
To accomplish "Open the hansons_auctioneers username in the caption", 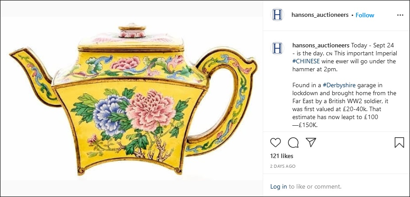I will tap(321, 45).
